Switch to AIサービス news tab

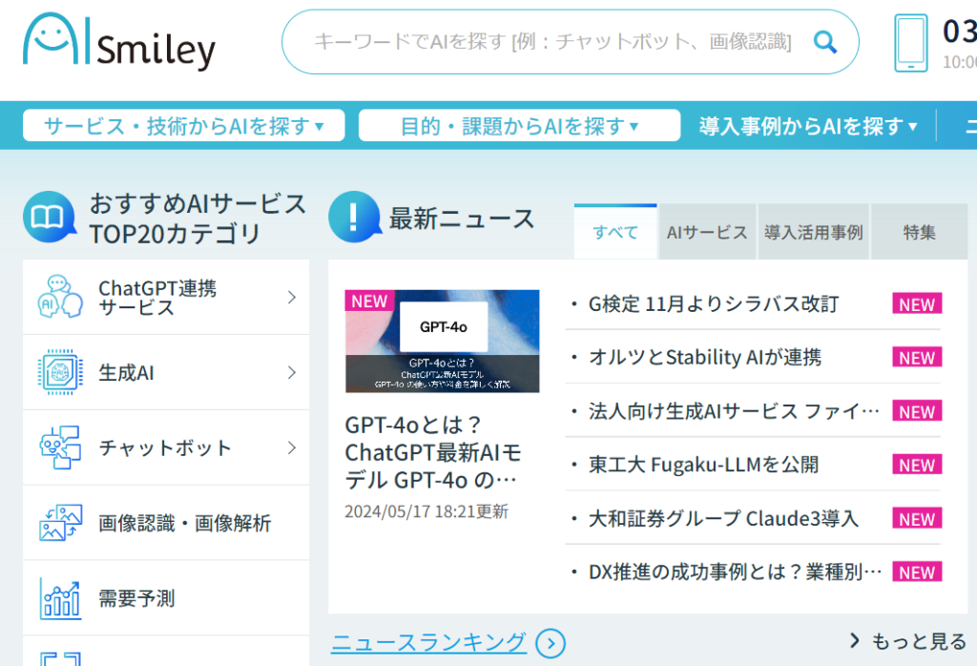coord(707,232)
